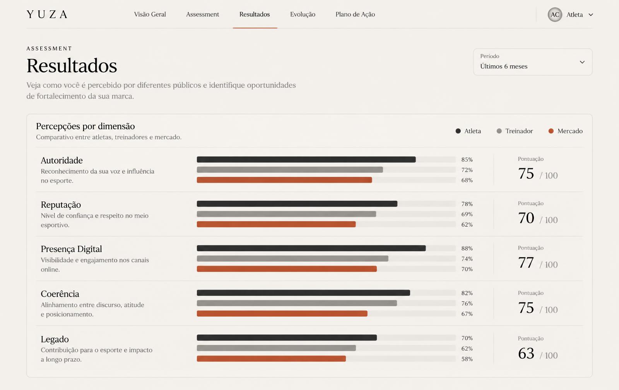Toggle the Treinador legend dot
Screen dimensions: 619x390
click(499, 131)
